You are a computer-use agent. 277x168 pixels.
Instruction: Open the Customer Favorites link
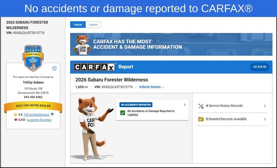pyautogui.click(x=39, y=120)
